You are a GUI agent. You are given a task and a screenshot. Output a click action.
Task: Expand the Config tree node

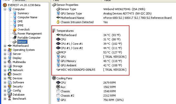5,91
